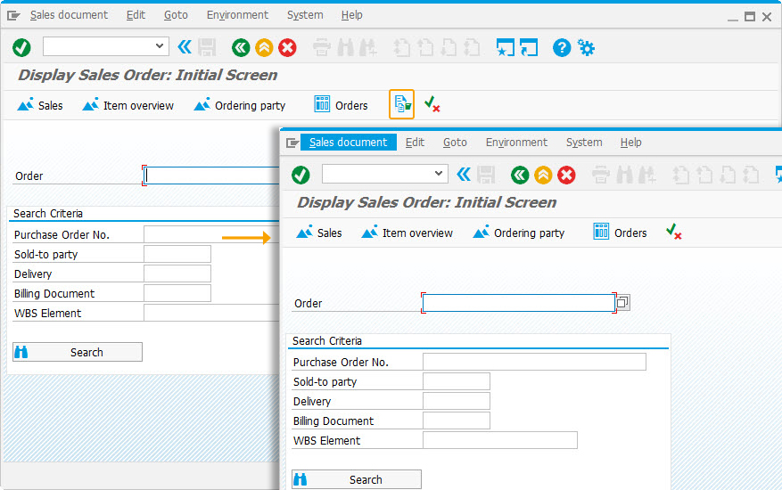Image resolution: width=782 pixels, height=490 pixels.
Task: Click the Last Page icon in back window
Action: click(473, 48)
